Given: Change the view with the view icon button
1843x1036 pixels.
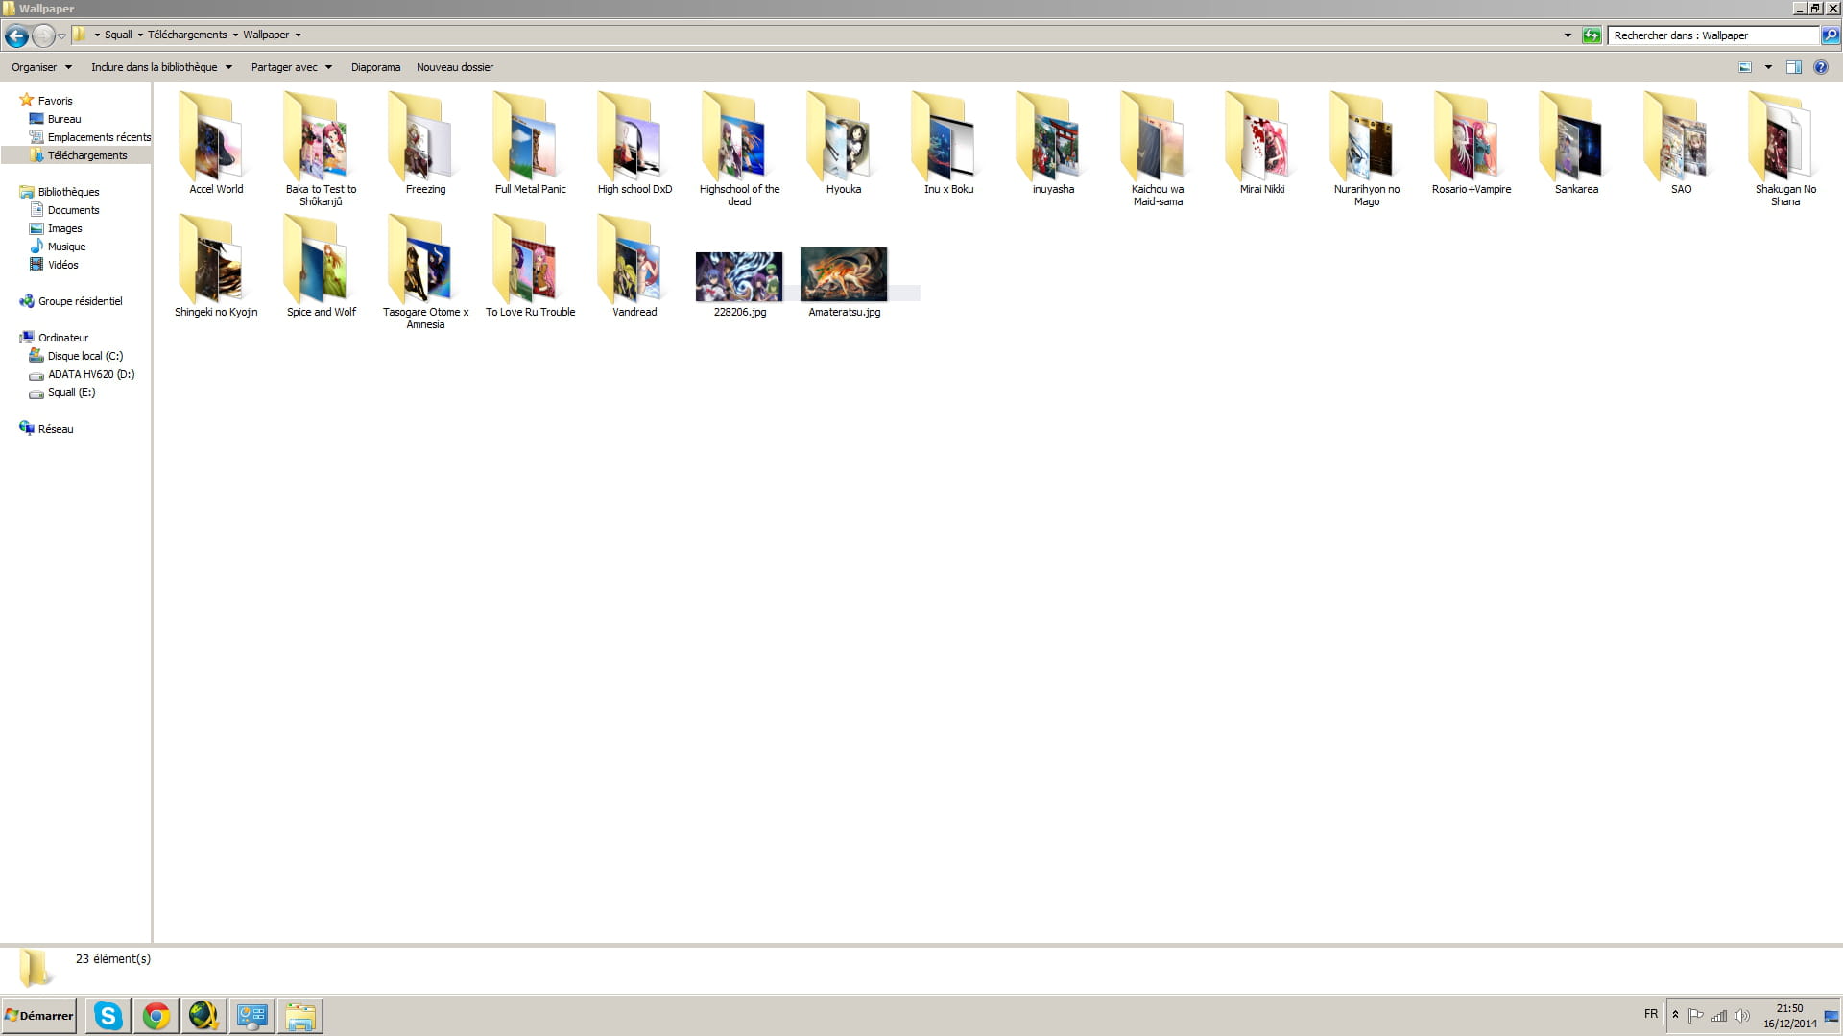Looking at the screenshot, I should tap(1745, 67).
